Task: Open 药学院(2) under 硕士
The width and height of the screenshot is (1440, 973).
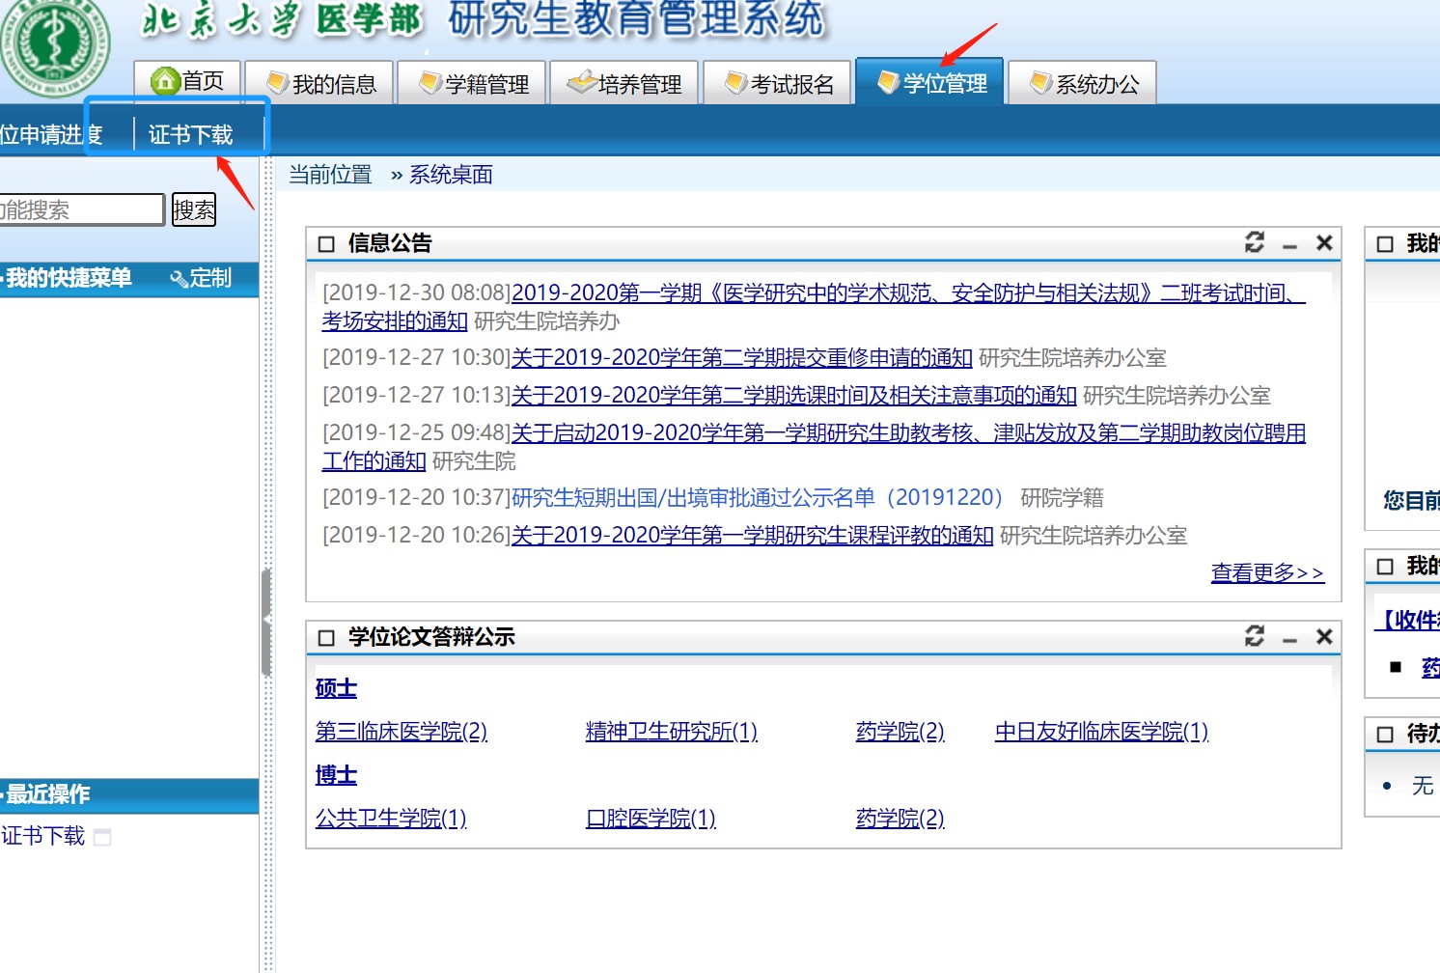Action: coord(900,732)
